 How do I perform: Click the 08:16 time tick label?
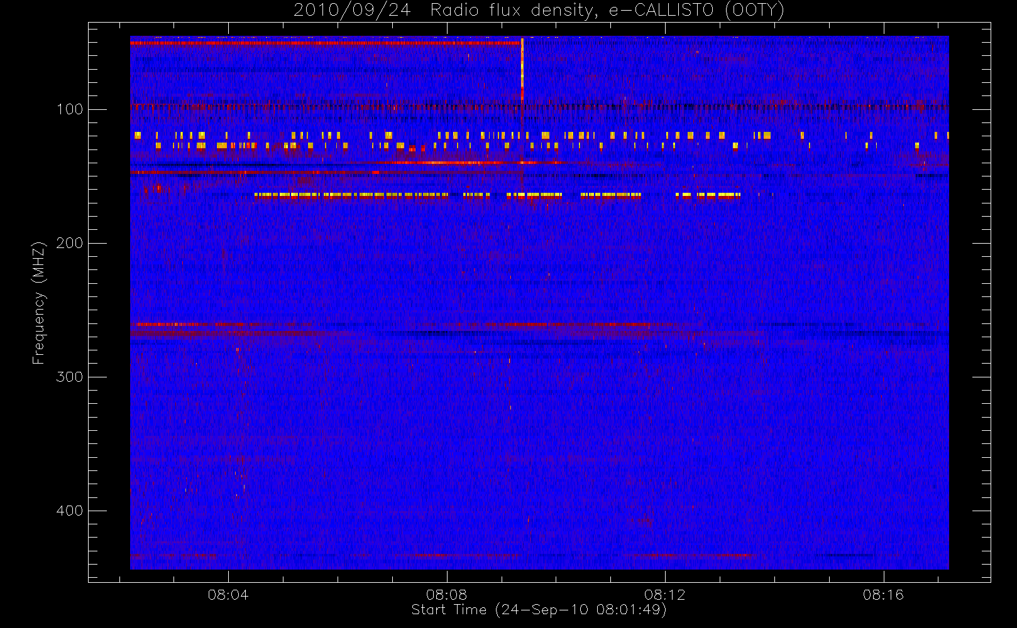tap(883, 595)
